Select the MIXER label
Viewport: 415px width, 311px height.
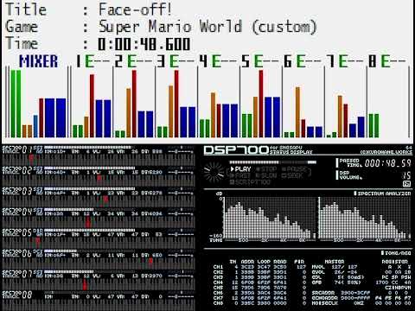tap(38, 61)
